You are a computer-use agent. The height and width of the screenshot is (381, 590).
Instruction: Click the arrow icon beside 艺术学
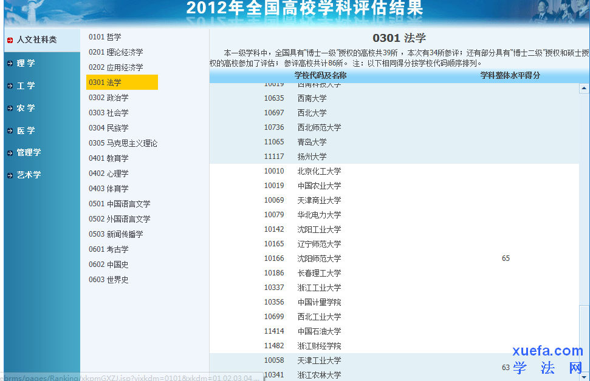(10, 175)
